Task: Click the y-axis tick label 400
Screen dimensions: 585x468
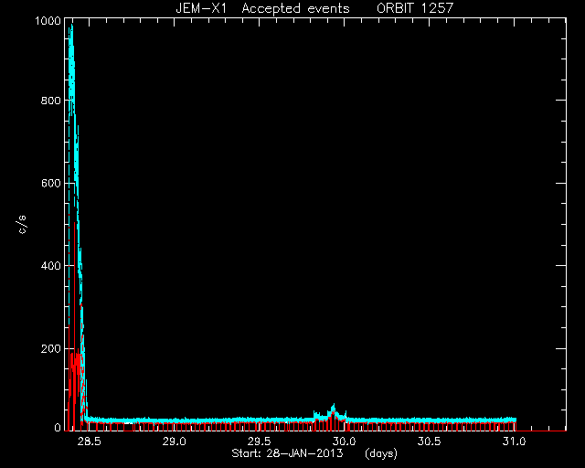Action: click(x=50, y=266)
